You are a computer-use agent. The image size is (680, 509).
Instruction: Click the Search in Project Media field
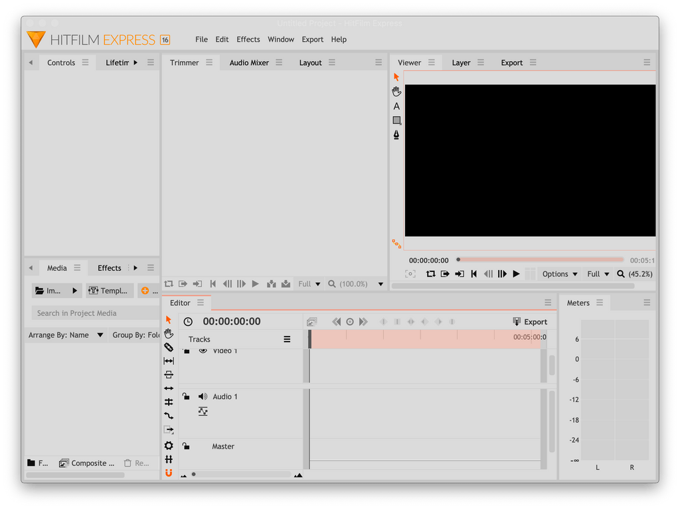tap(96, 313)
